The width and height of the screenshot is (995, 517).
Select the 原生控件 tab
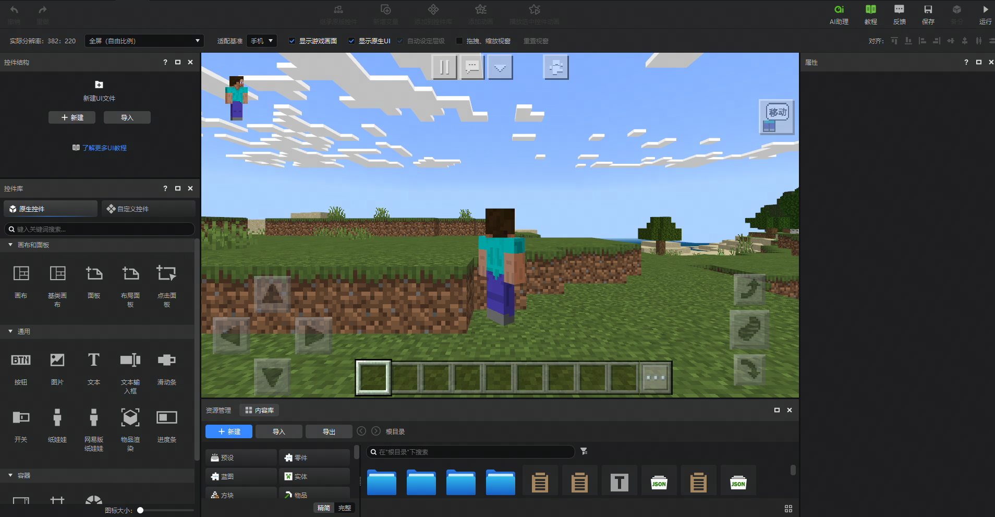51,209
